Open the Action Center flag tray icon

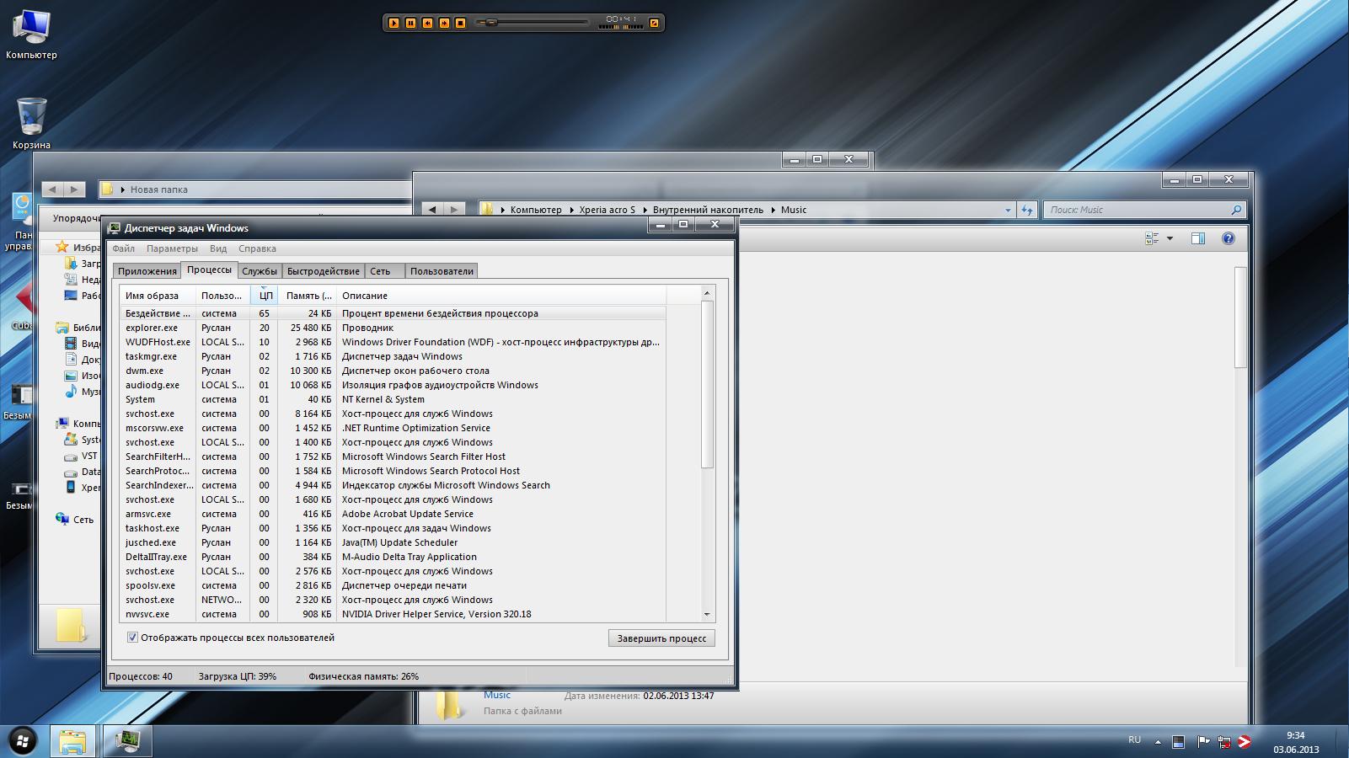[1202, 742]
